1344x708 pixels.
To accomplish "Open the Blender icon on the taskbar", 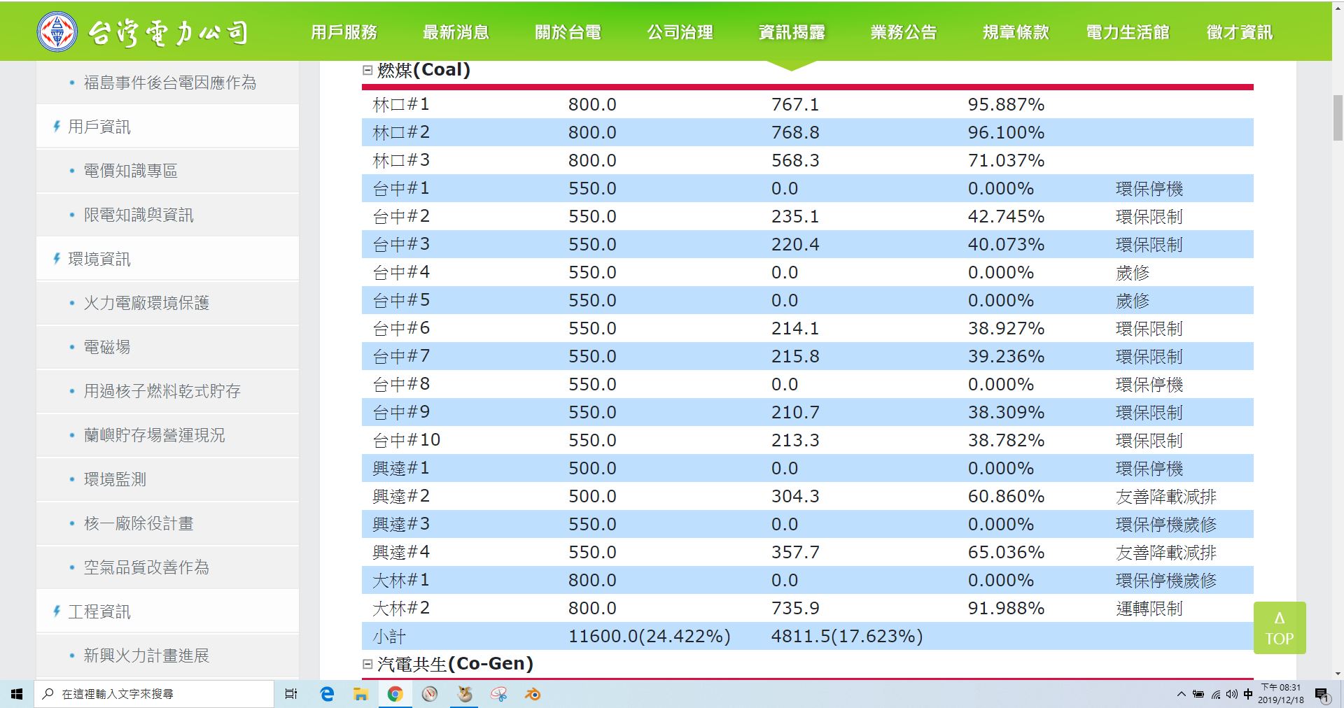I will click(x=533, y=694).
